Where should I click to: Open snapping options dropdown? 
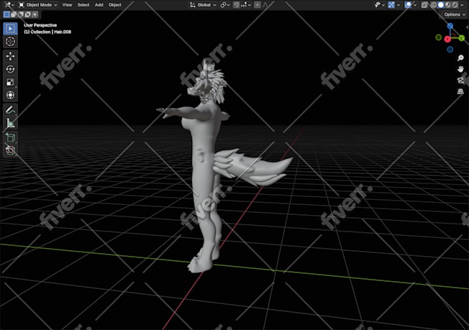click(246, 5)
